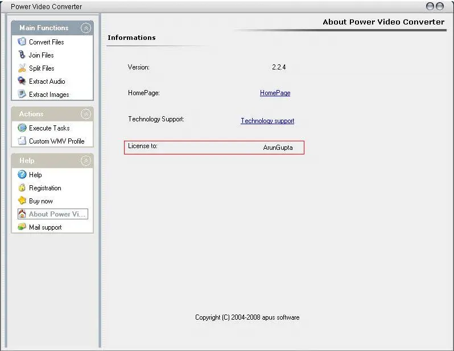Screen dimensions: 454x351
Task: Open Mail support entry
Action: coord(45,227)
